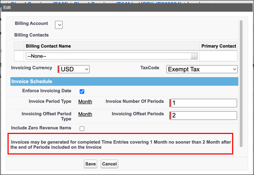Change the Invoicing Currency USD dropdown
The image size is (254, 175).
(x=74, y=69)
